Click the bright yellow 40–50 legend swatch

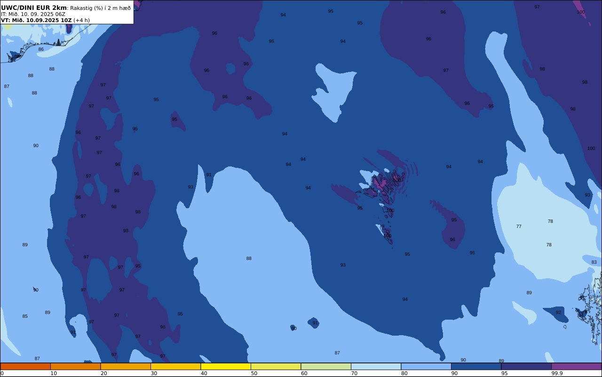coord(226,366)
